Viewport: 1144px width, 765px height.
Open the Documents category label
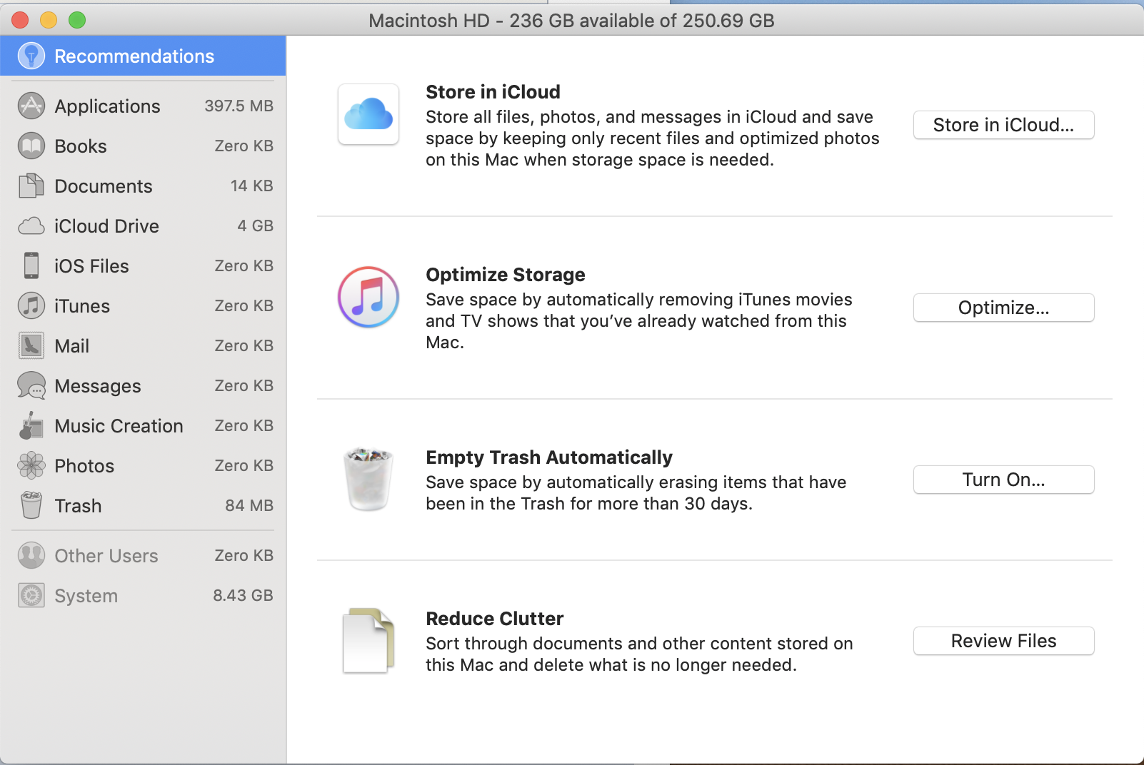point(104,186)
